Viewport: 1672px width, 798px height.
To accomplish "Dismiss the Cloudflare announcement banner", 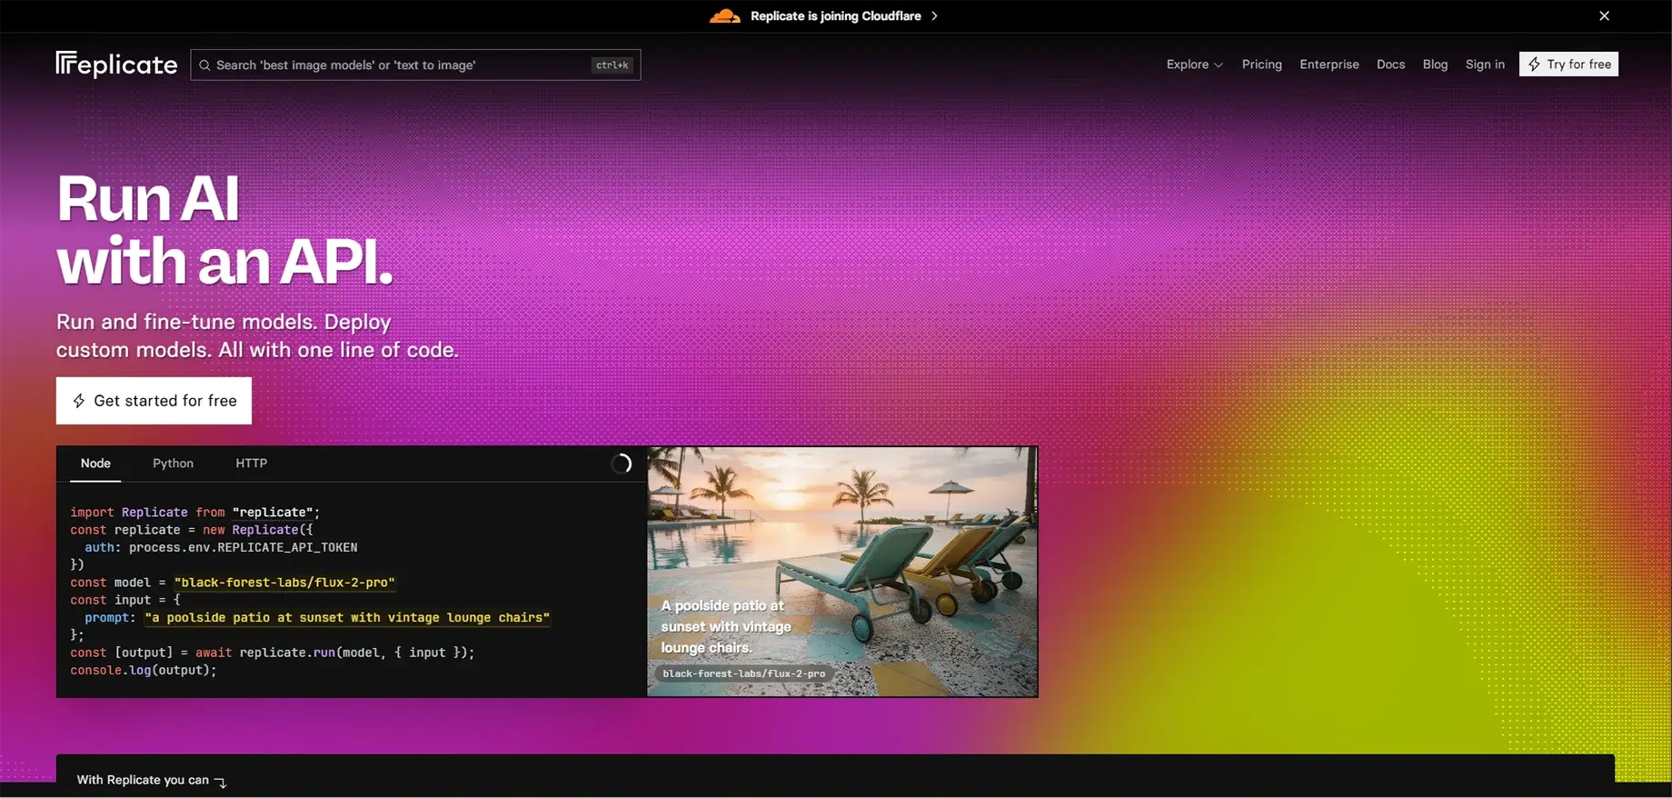I will click(x=1604, y=16).
